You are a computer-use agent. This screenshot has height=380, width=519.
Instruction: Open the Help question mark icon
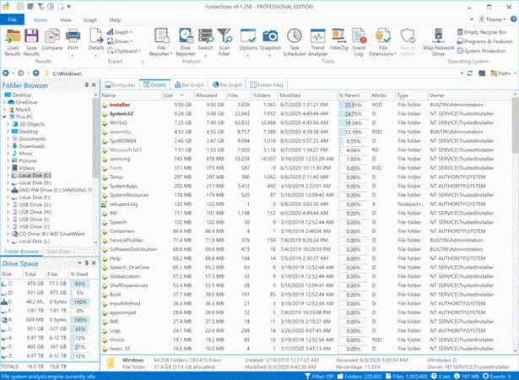click(514, 19)
